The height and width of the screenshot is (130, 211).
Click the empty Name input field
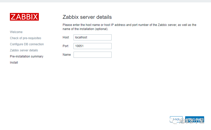(93, 55)
